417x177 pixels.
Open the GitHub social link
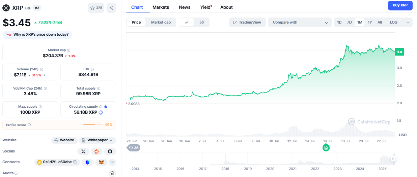pos(110,151)
